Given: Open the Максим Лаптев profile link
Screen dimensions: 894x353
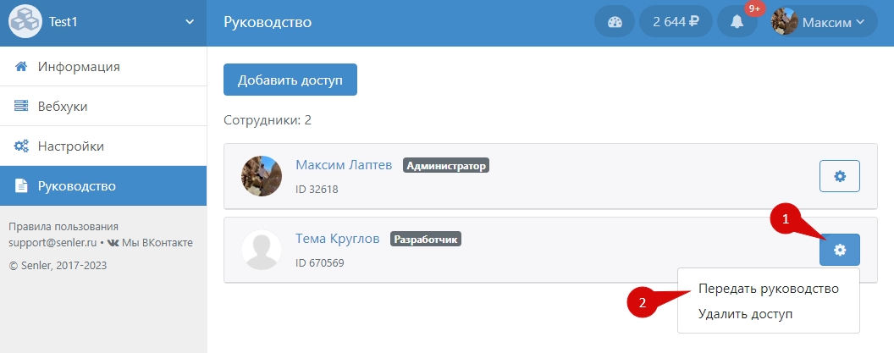Looking at the screenshot, I should (x=343, y=166).
